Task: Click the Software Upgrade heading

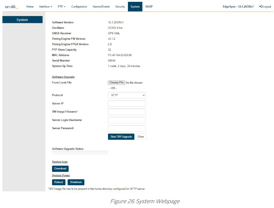Action: 63,77
